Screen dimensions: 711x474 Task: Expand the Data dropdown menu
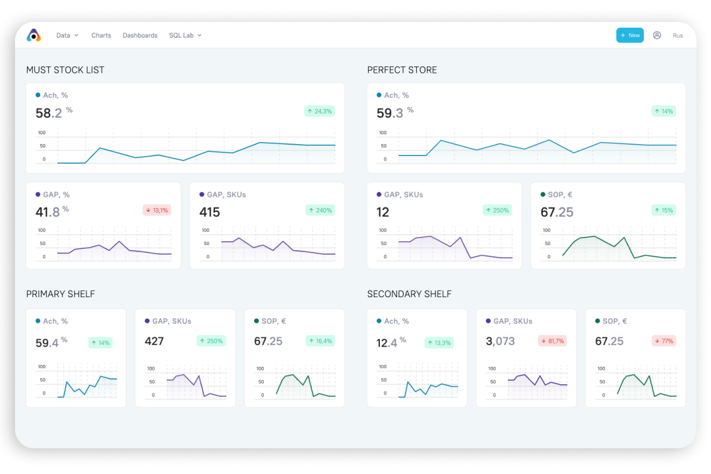[x=67, y=35]
